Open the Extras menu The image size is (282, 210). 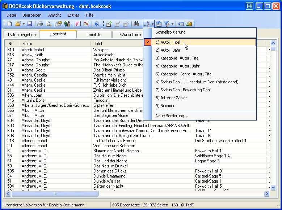[x=73, y=15]
